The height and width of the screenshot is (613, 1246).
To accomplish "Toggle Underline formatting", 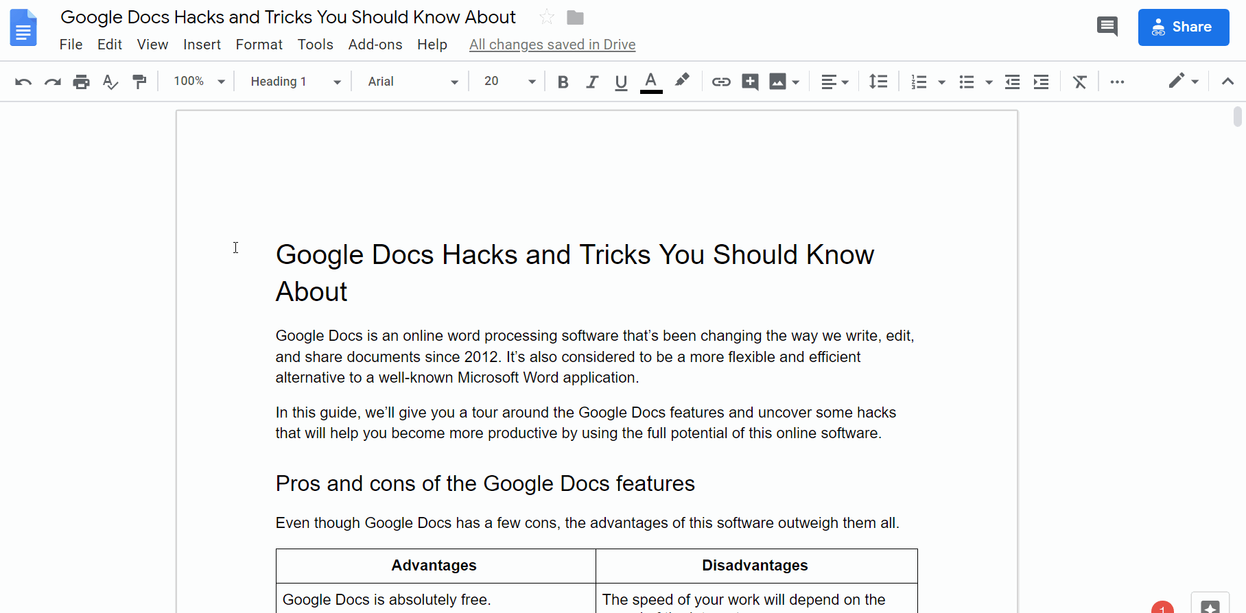I will pos(621,82).
